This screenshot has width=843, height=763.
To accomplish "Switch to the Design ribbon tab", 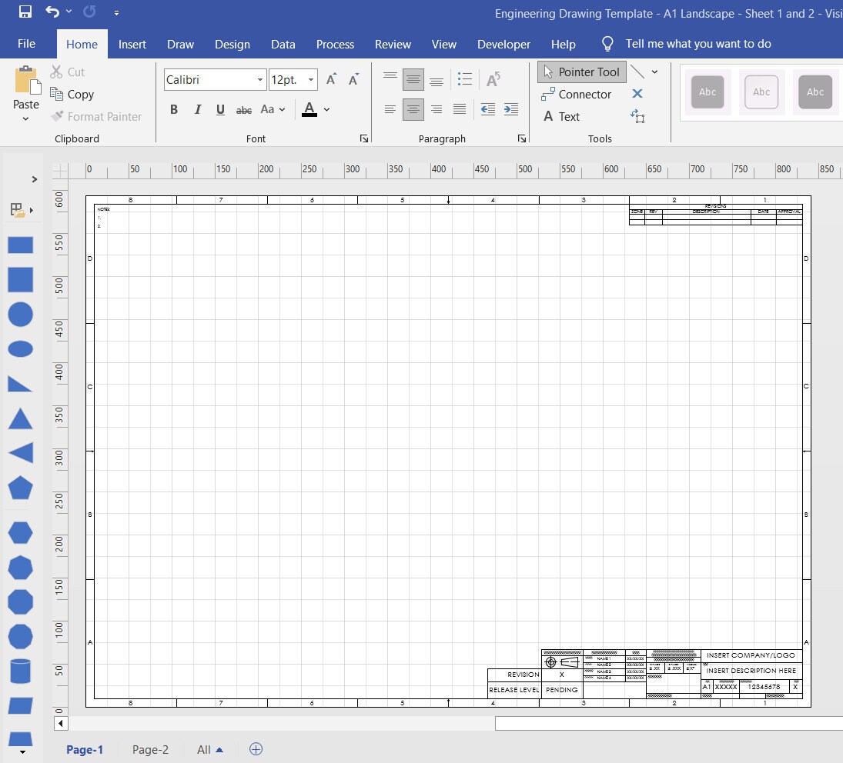I will point(232,44).
